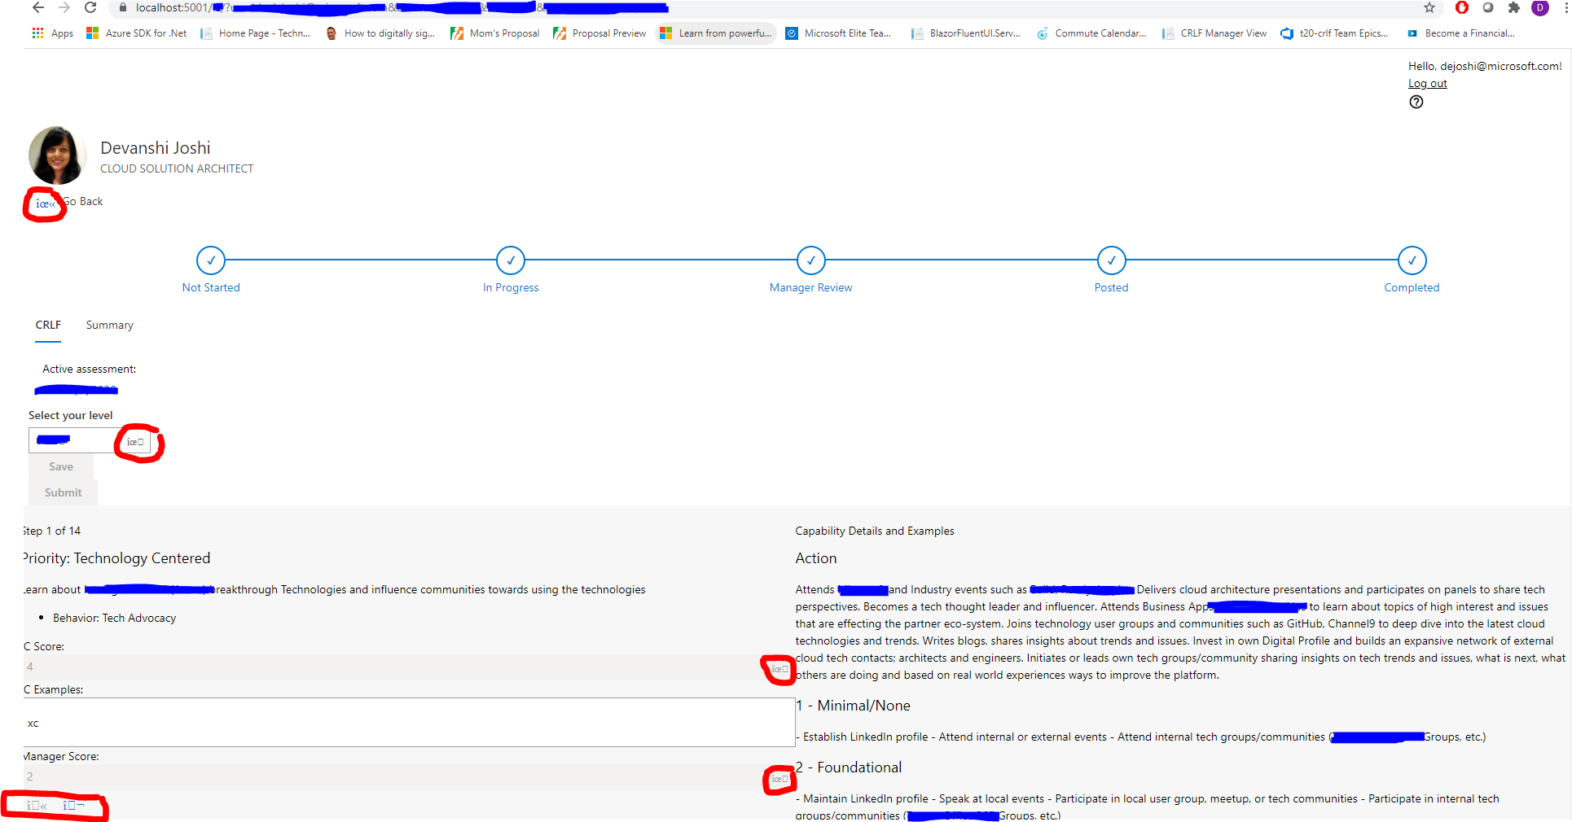Click inside the C Examples text field
The width and height of the screenshot is (1572, 822).
click(x=326, y=723)
